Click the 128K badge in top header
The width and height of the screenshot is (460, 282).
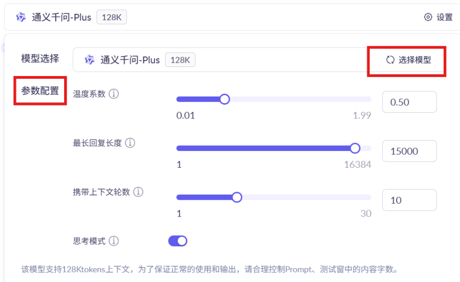tap(112, 17)
